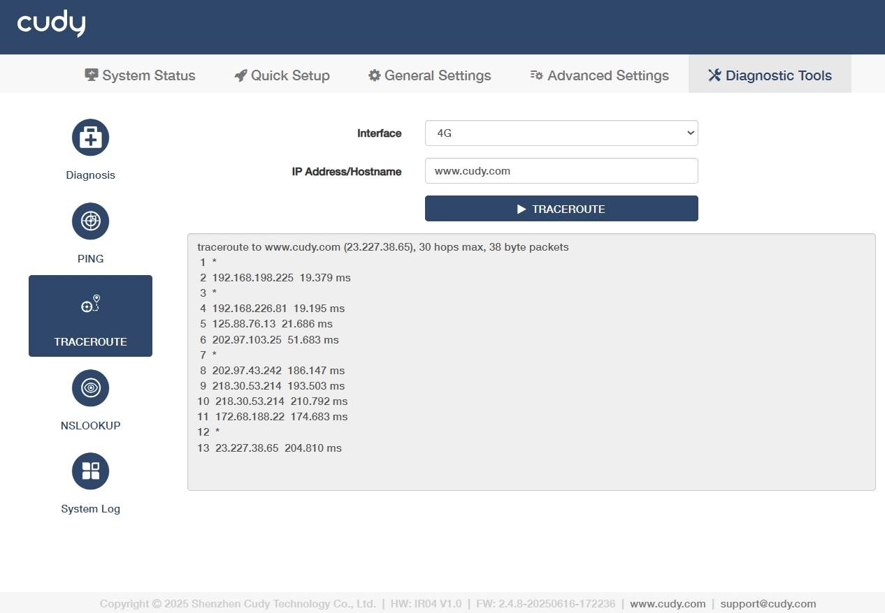Click the General Settings gear icon

375,75
